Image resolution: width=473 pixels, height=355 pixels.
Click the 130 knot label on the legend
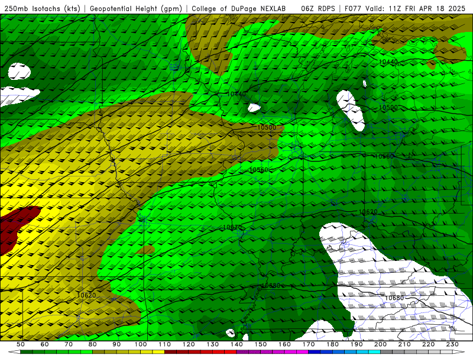(x=212, y=344)
